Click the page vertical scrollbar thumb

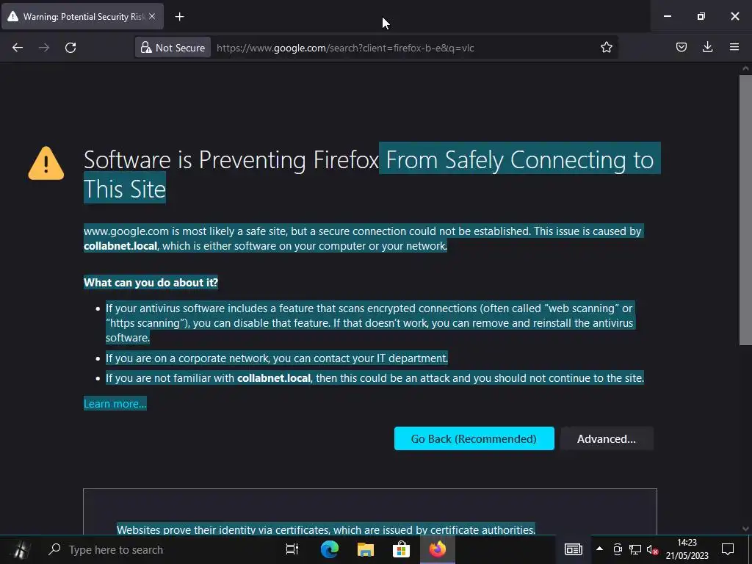coord(745,209)
